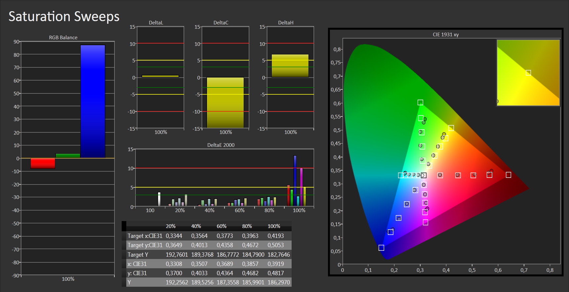Image resolution: width=569 pixels, height=292 pixels.
Task: Select the 100% magenta target square in CIE chart
Action: click(x=426, y=223)
